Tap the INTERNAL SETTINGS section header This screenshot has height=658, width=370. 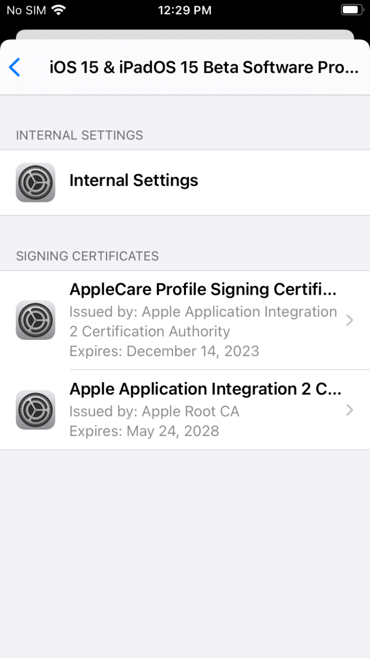pyautogui.click(x=79, y=135)
